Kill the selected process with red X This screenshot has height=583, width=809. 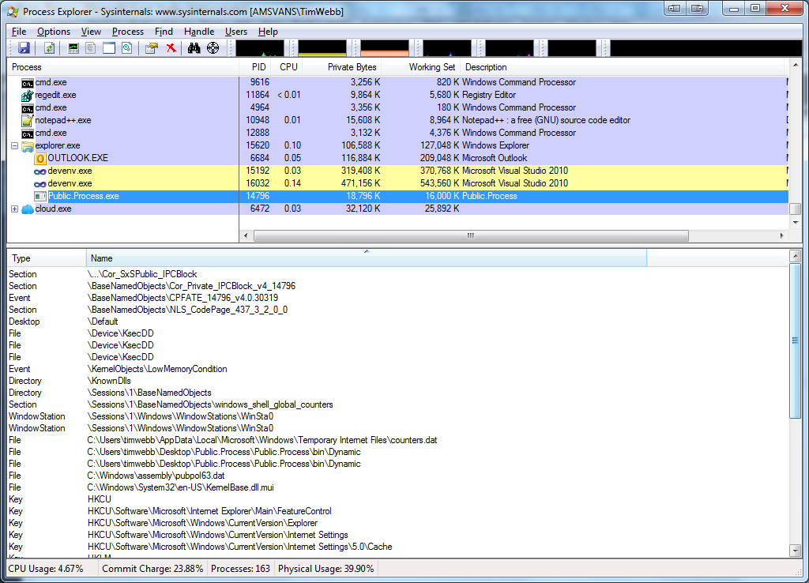pyautogui.click(x=171, y=48)
